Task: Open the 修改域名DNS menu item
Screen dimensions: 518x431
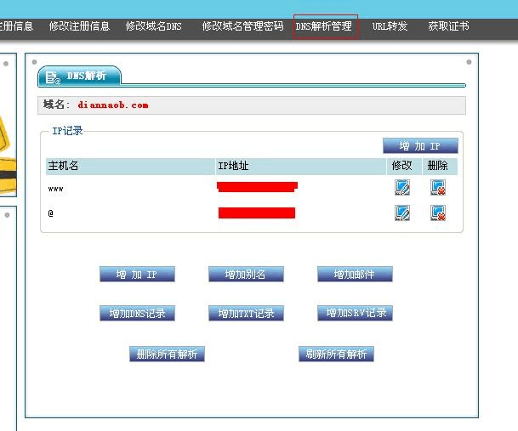Action: (154, 26)
